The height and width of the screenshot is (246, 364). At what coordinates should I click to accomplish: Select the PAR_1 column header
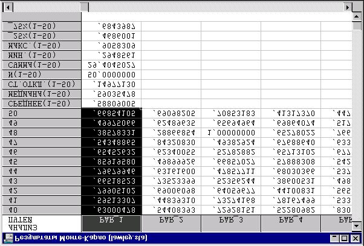click(x=111, y=223)
